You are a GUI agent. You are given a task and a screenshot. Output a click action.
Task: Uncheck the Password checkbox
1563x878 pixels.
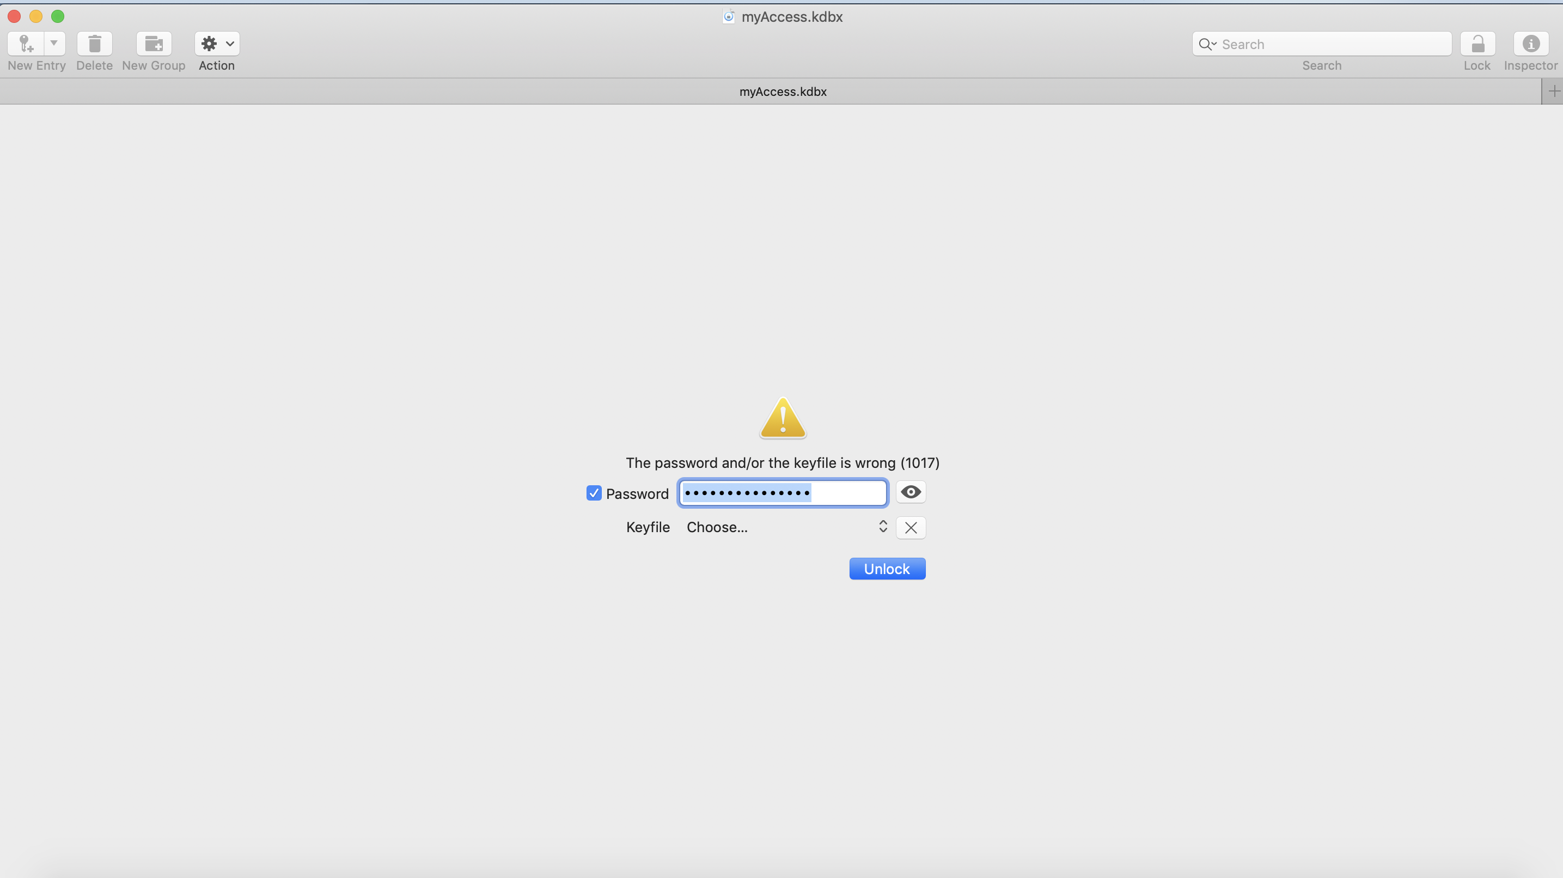[x=594, y=493]
